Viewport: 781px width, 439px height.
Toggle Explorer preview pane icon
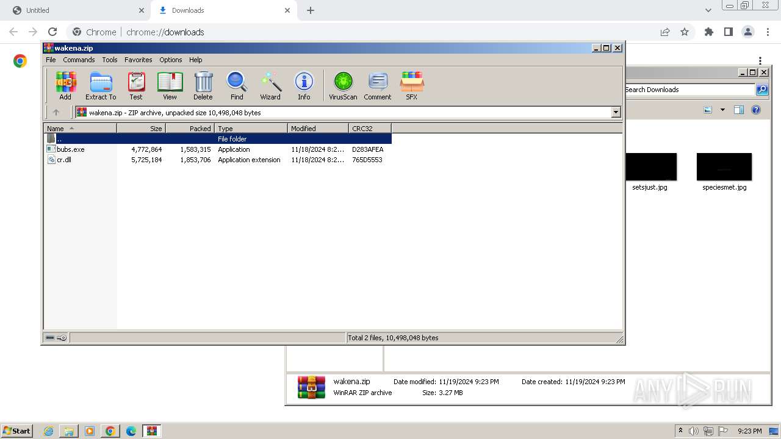[739, 110]
